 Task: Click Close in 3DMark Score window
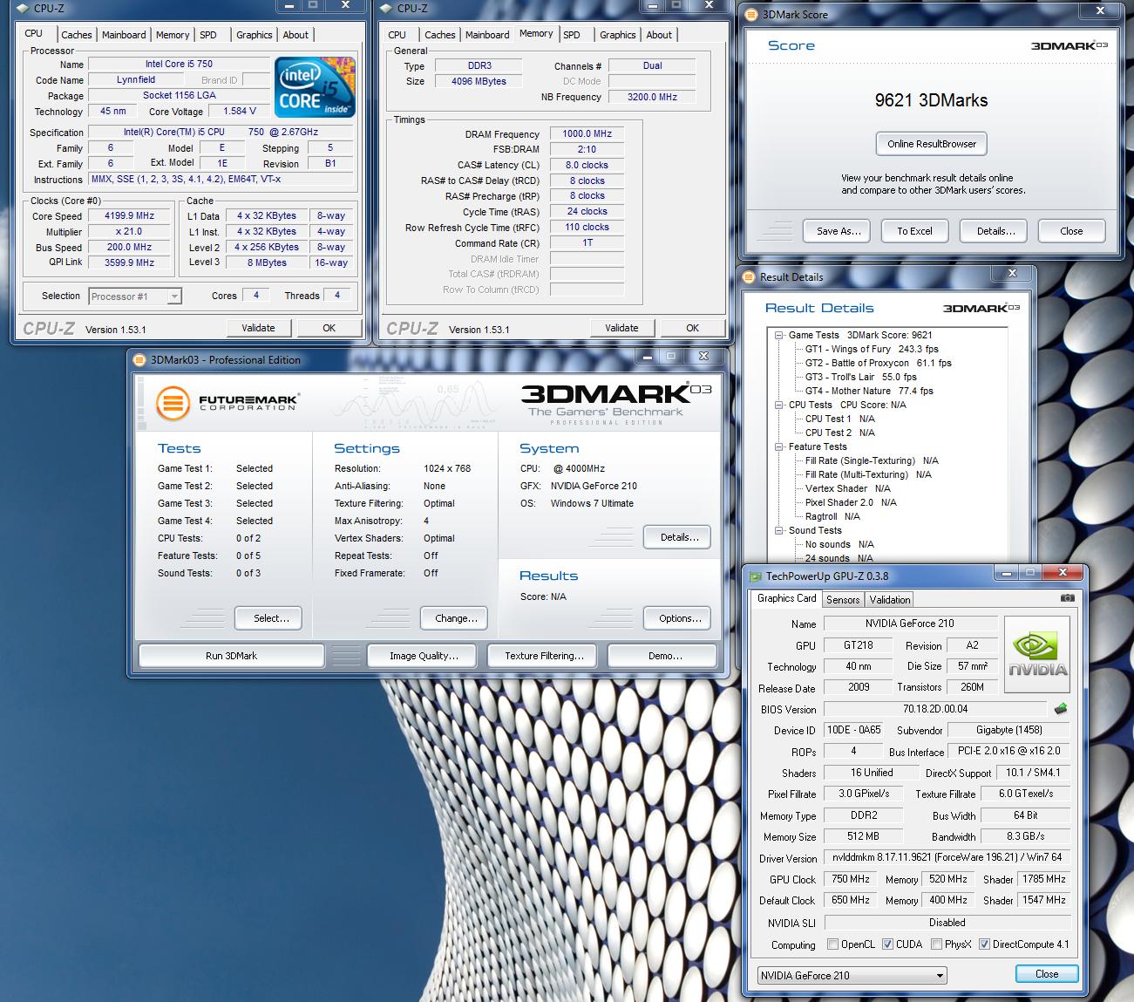(x=1071, y=231)
